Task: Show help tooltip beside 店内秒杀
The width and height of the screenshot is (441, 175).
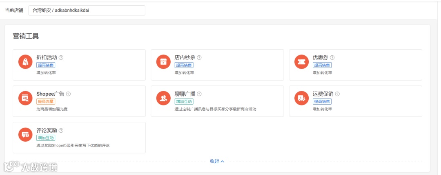Action: [x=199, y=57]
